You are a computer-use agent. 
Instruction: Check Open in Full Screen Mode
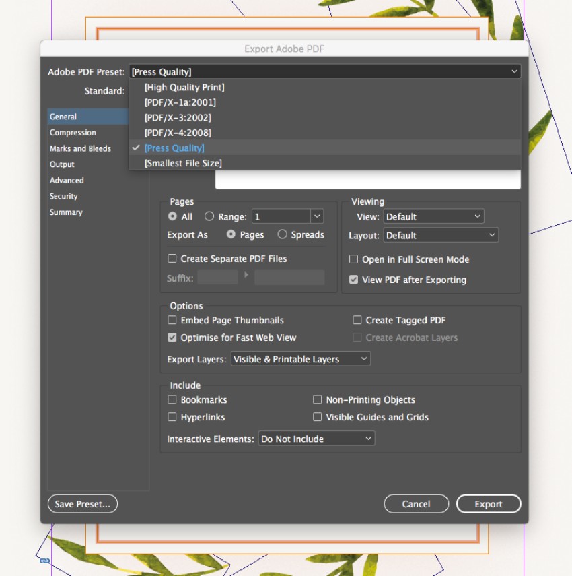point(353,259)
